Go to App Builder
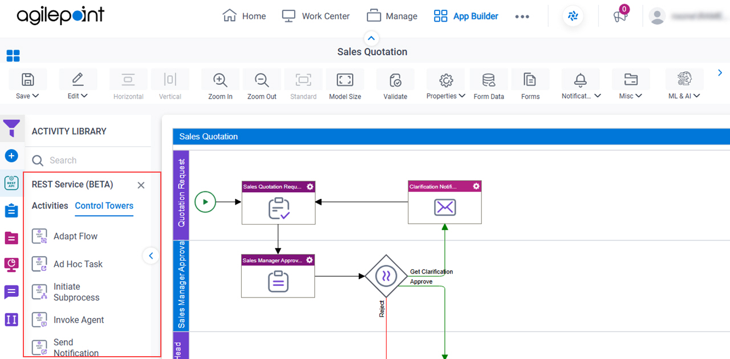 click(x=466, y=16)
